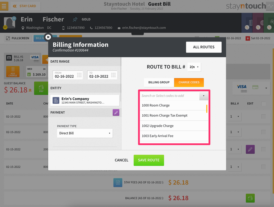Click the green wallet icon near Balance

pyautogui.click(x=250, y=198)
